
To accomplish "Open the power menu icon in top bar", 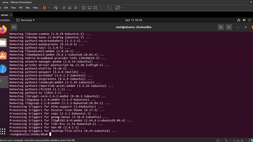I will pyautogui.click(x=249, y=20).
